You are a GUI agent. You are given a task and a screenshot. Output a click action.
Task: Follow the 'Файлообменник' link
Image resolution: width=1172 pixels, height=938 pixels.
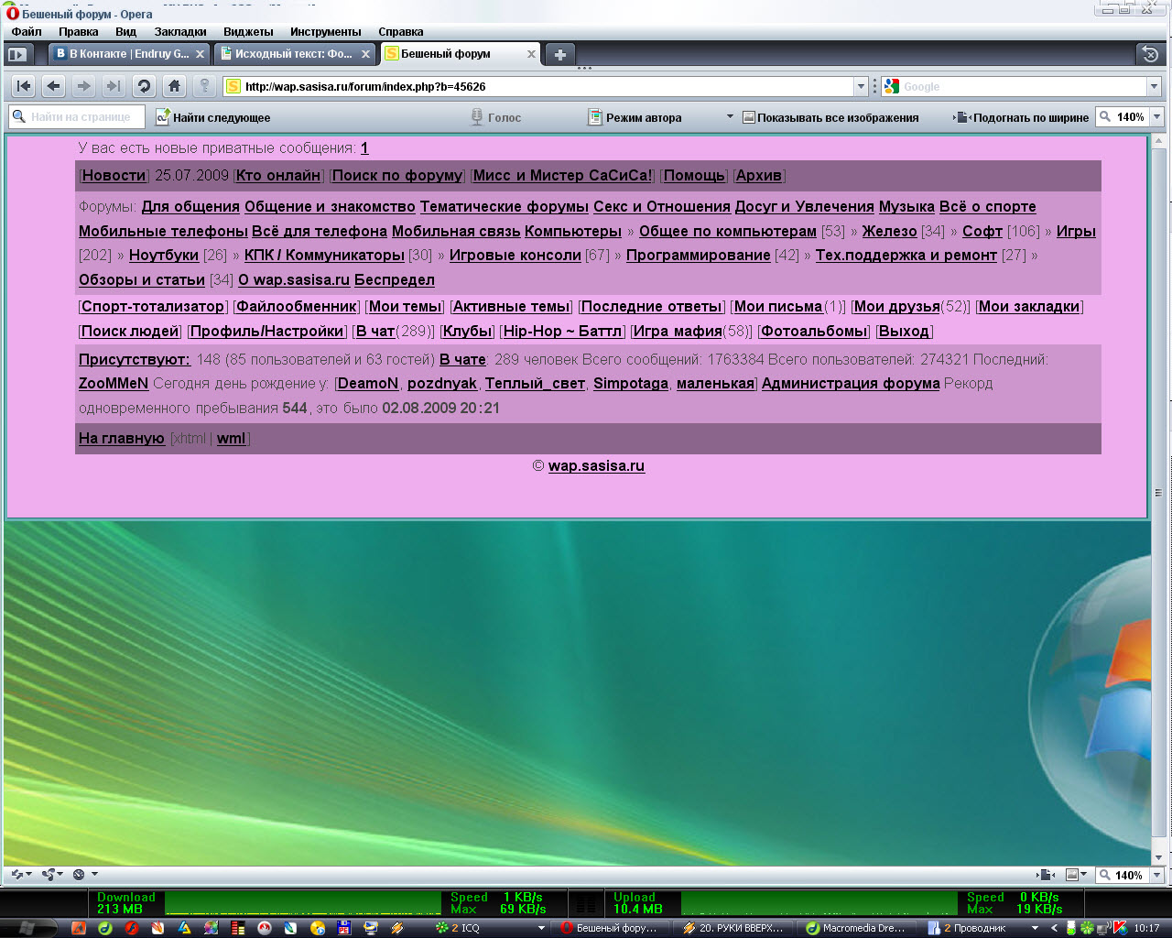point(297,307)
